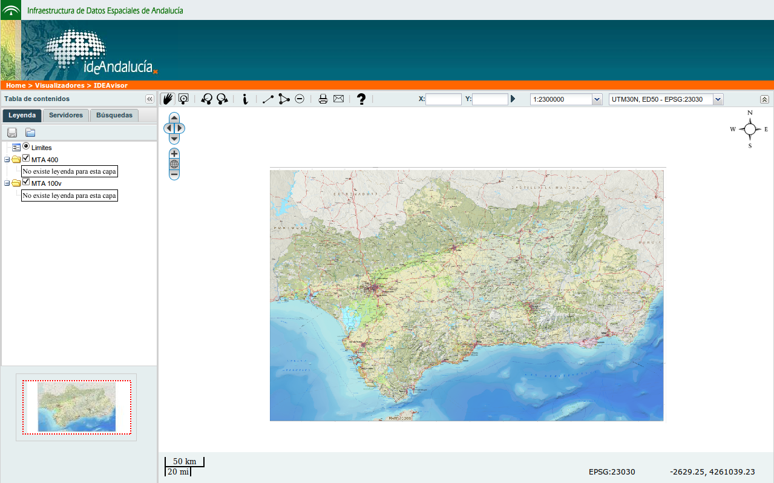This screenshot has width=774, height=483.
Task: Go to coordinates arrow button
Action: click(513, 99)
